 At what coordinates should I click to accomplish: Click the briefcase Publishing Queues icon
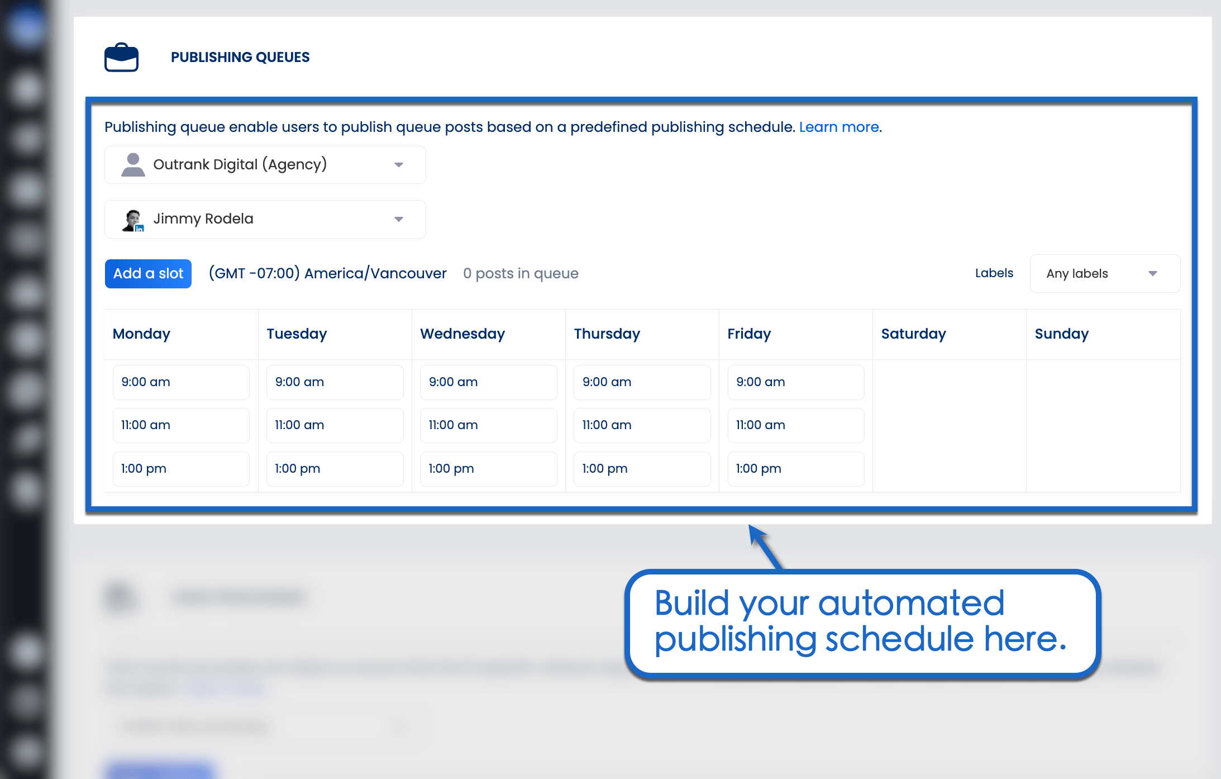[x=121, y=56]
